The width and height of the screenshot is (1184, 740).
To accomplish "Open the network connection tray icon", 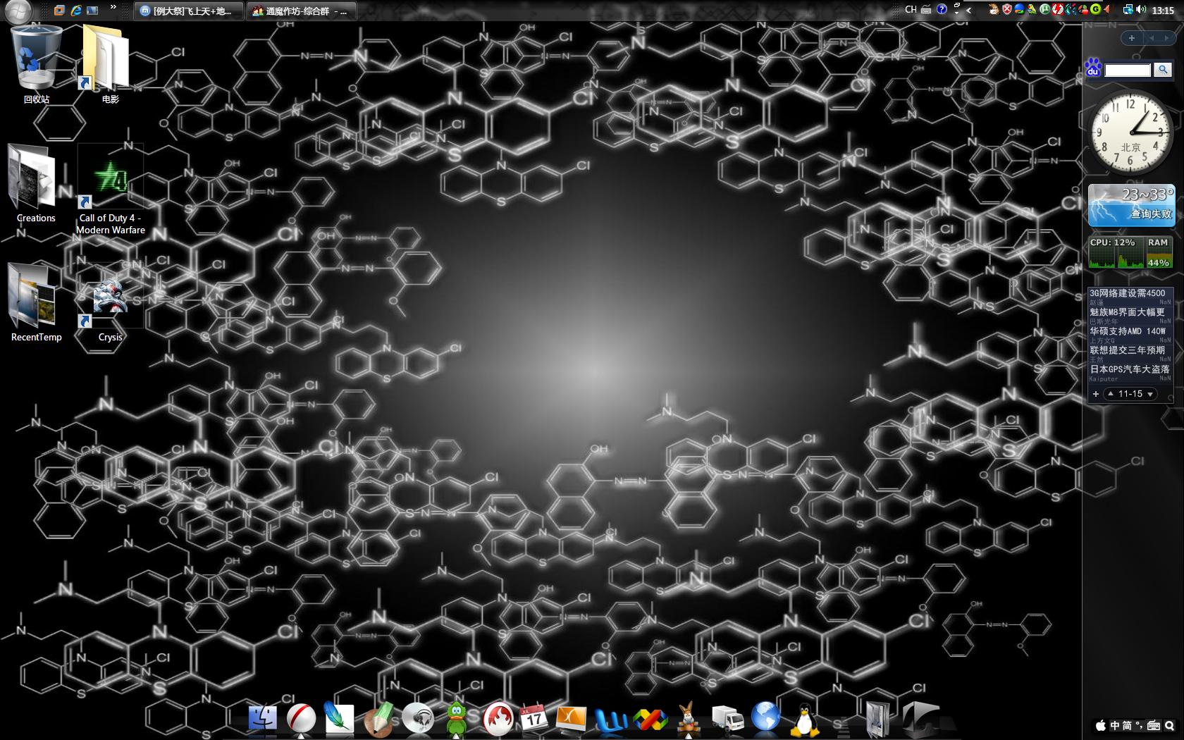I will pyautogui.click(x=1128, y=10).
